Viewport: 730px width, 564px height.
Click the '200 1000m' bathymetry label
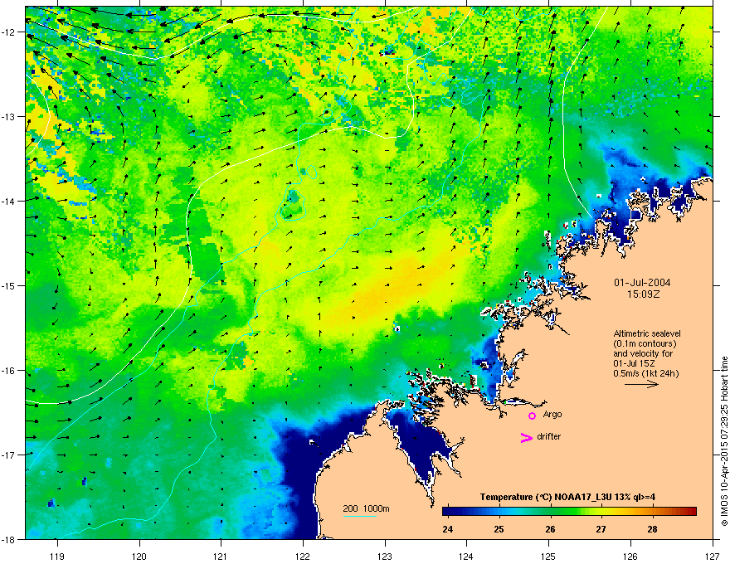(x=366, y=508)
